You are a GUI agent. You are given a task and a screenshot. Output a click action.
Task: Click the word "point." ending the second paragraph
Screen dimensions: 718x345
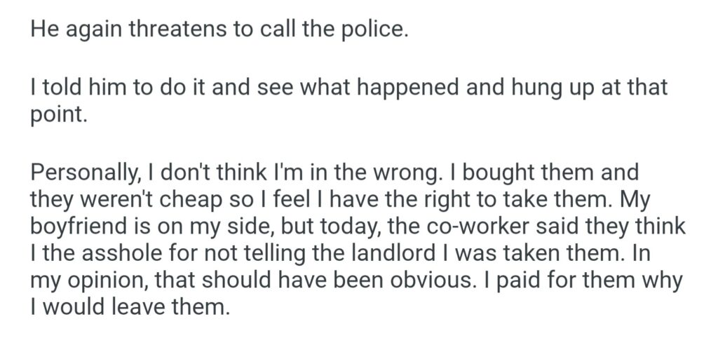[60, 114]
